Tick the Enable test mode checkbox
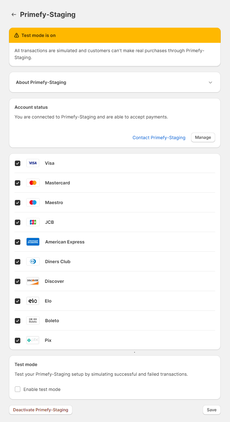Image resolution: width=230 pixels, height=422 pixels. coord(18,389)
